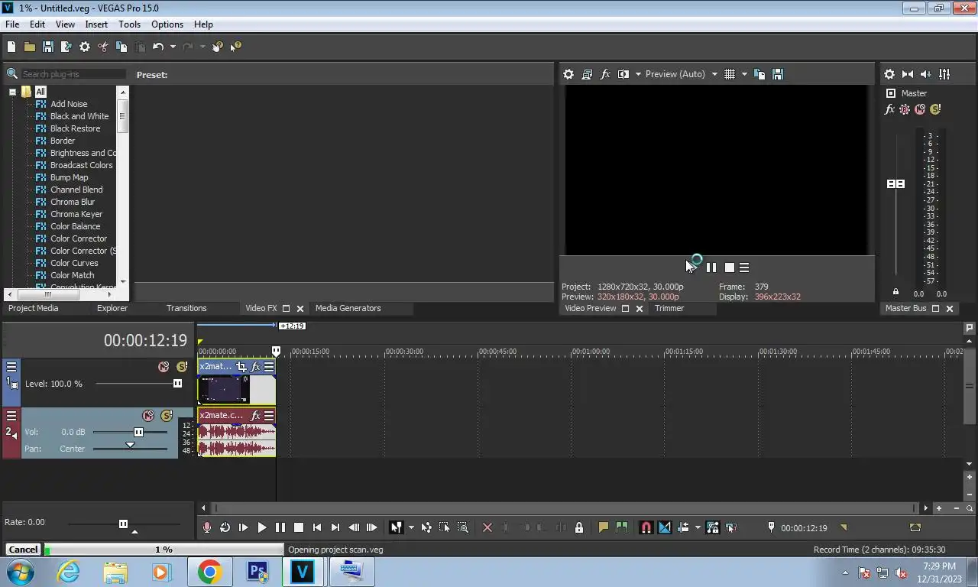978x587 pixels.
Task: Open the Insert menu
Action: point(96,24)
